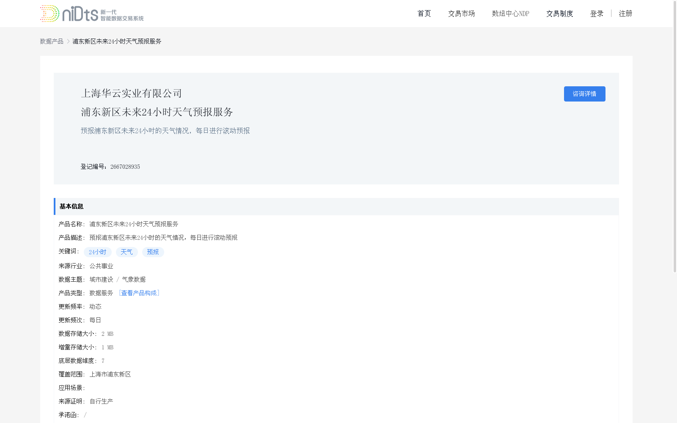Select the 预报 keyword tag
The image size is (677, 423).
[x=153, y=252]
